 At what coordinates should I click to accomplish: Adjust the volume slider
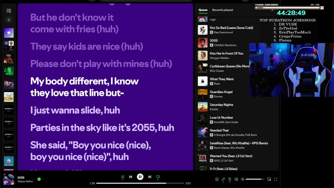pyautogui.click(x=255, y=179)
